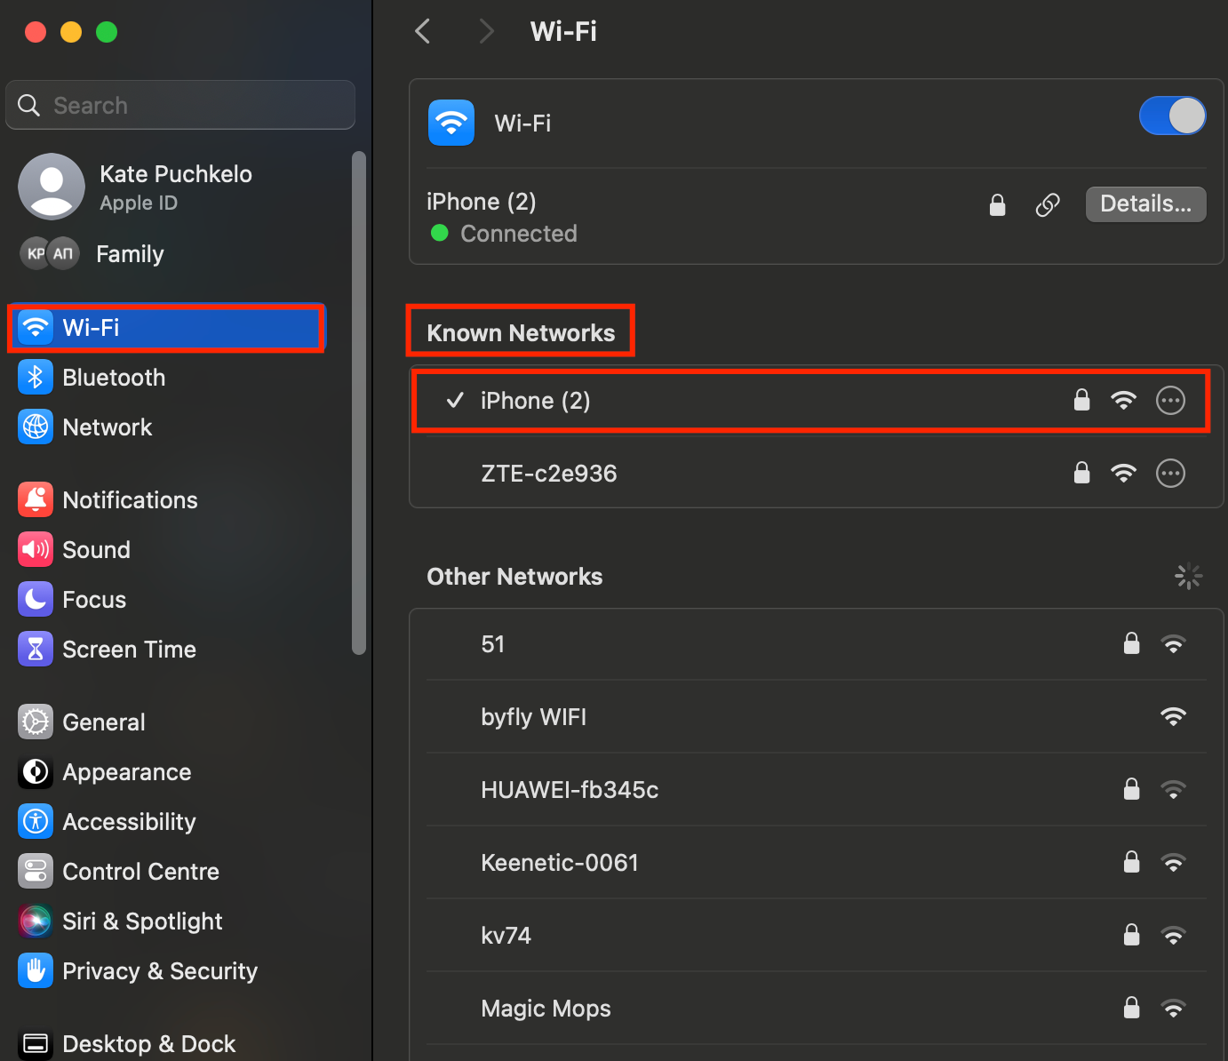Click the Screen Time hourglass icon
Image resolution: width=1228 pixels, height=1061 pixels.
36,650
